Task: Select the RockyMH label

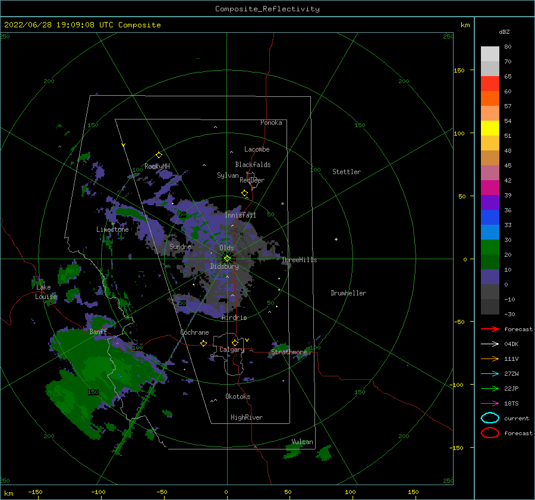Action: pyautogui.click(x=157, y=166)
